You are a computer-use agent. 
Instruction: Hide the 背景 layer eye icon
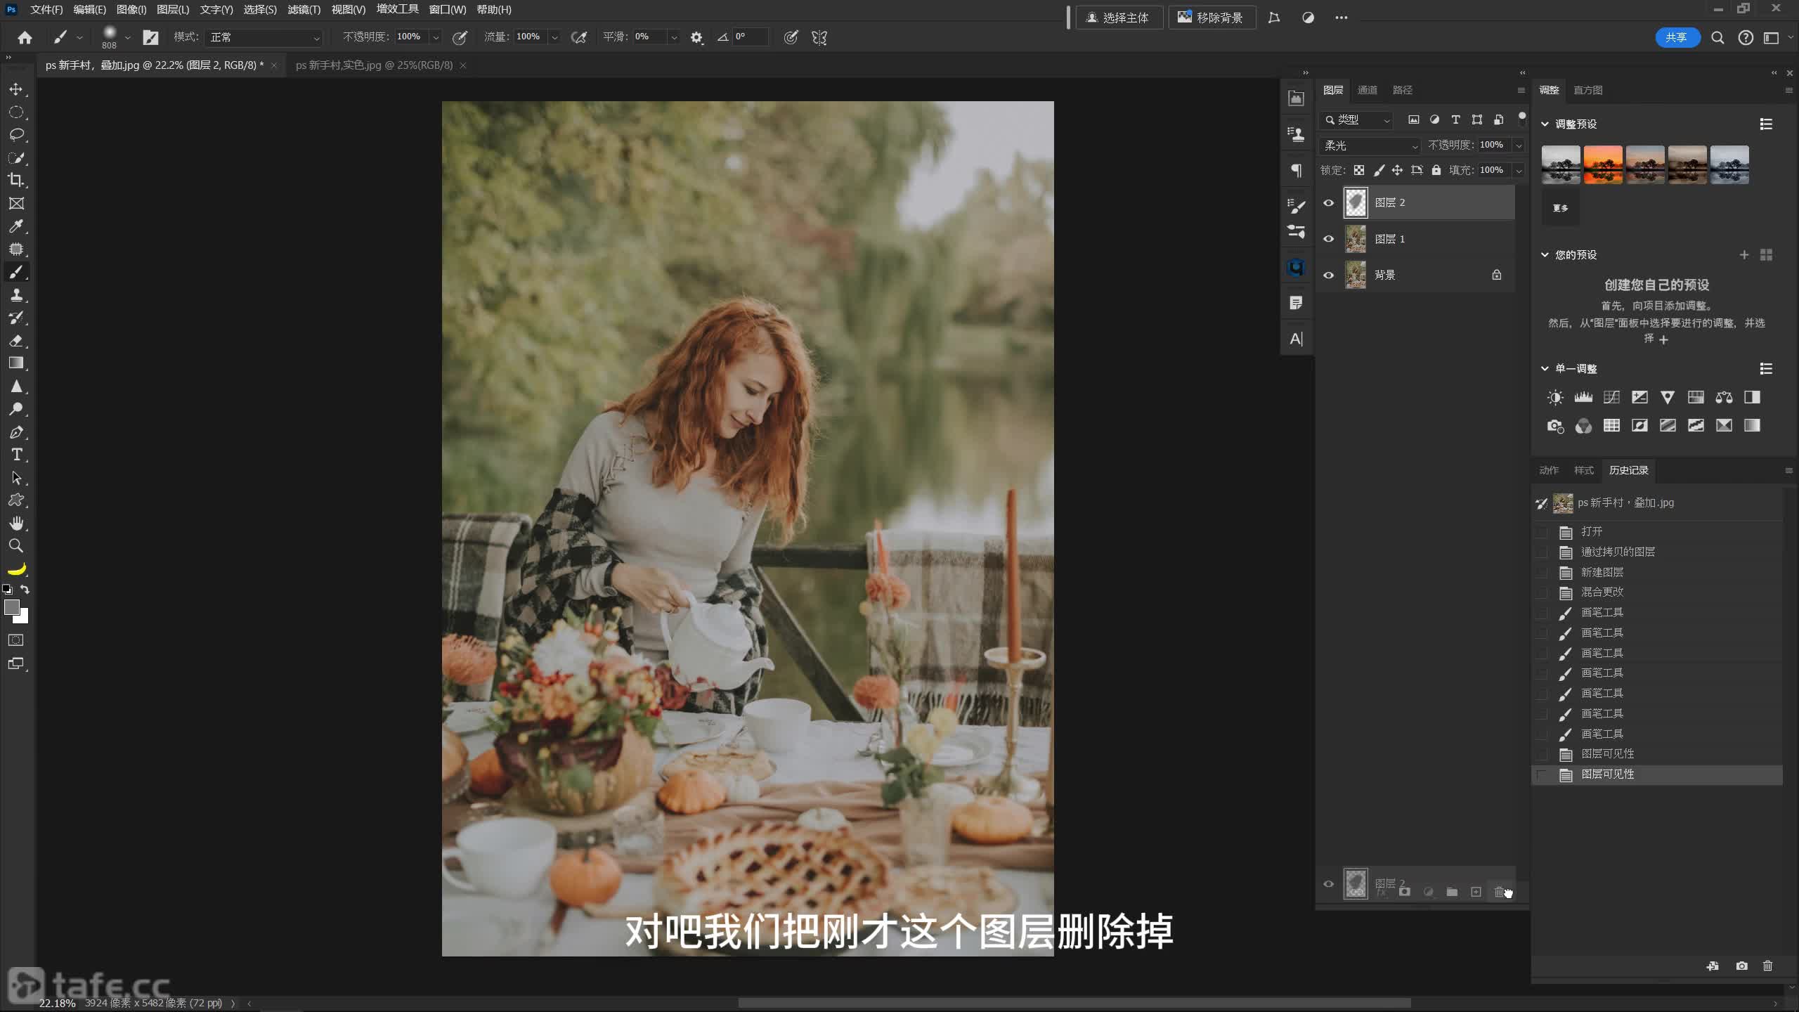tap(1328, 275)
